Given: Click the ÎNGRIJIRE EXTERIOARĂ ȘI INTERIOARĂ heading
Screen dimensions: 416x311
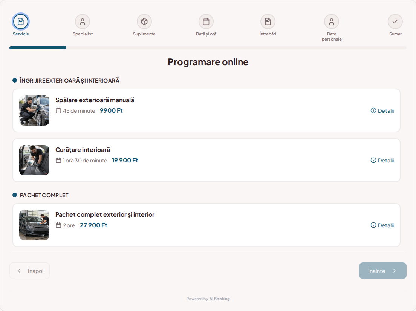Looking at the screenshot, I should coord(69,80).
